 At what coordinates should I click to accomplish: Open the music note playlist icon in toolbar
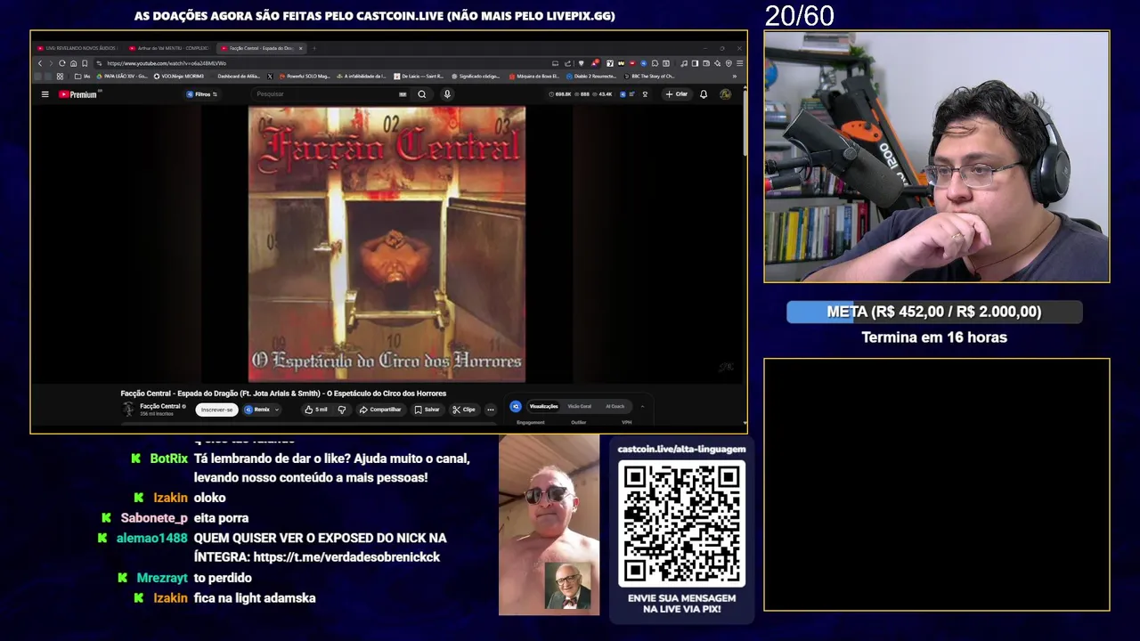[x=683, y=63]
